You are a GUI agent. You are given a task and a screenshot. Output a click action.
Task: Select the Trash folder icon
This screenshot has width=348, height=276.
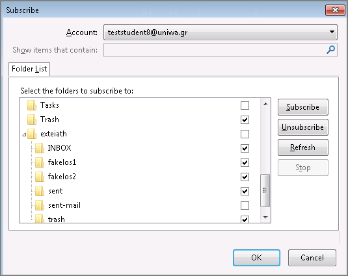(32, 119)
